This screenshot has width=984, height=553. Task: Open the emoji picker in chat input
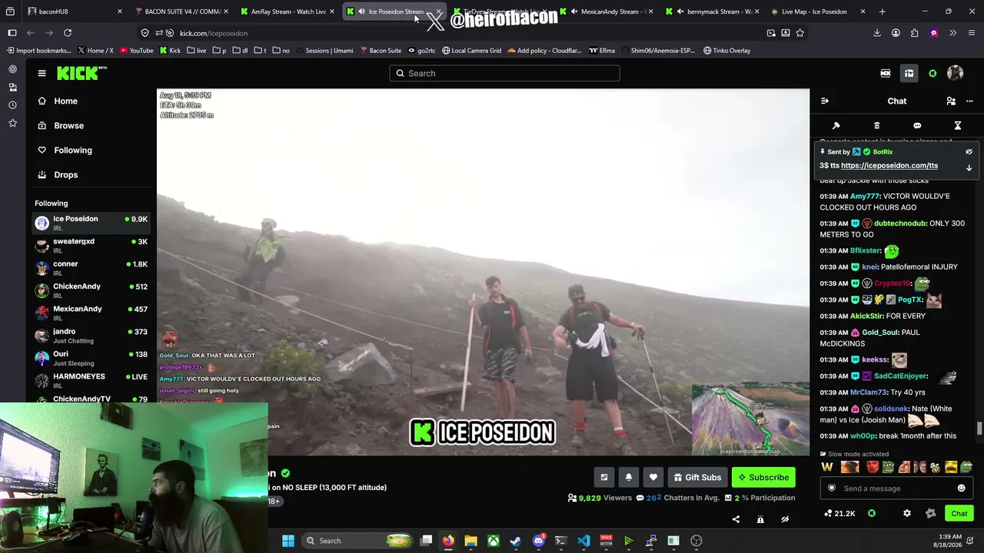[961, 488]
